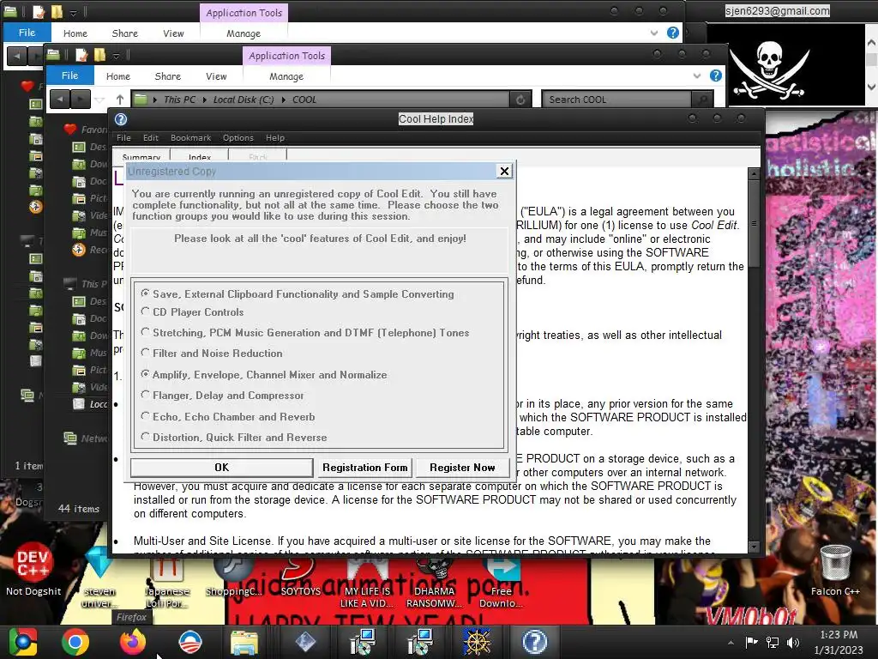Open File Explorer taskbar icon

(x=244, y=642)
